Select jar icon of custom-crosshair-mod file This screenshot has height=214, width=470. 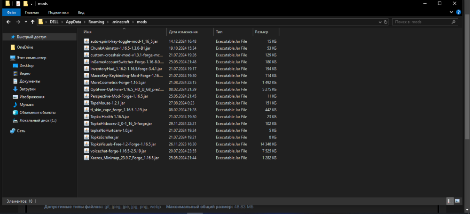(x=86, y=55)
